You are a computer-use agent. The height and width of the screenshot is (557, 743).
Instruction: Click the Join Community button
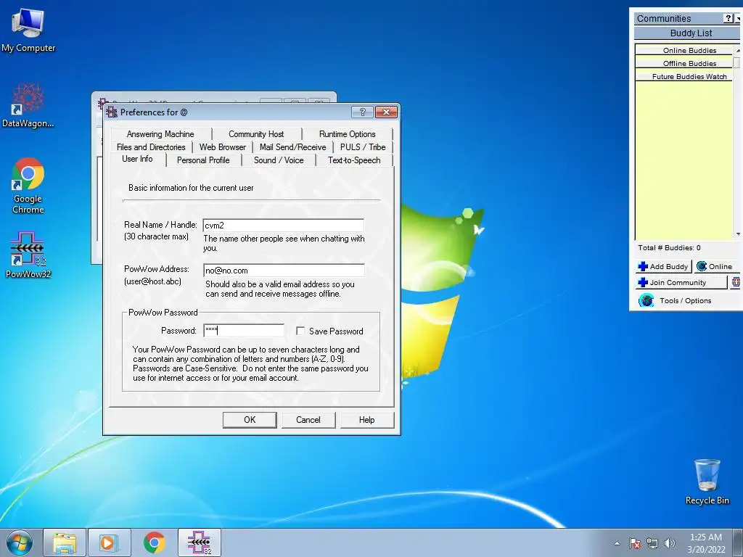(x=681, y=283)
